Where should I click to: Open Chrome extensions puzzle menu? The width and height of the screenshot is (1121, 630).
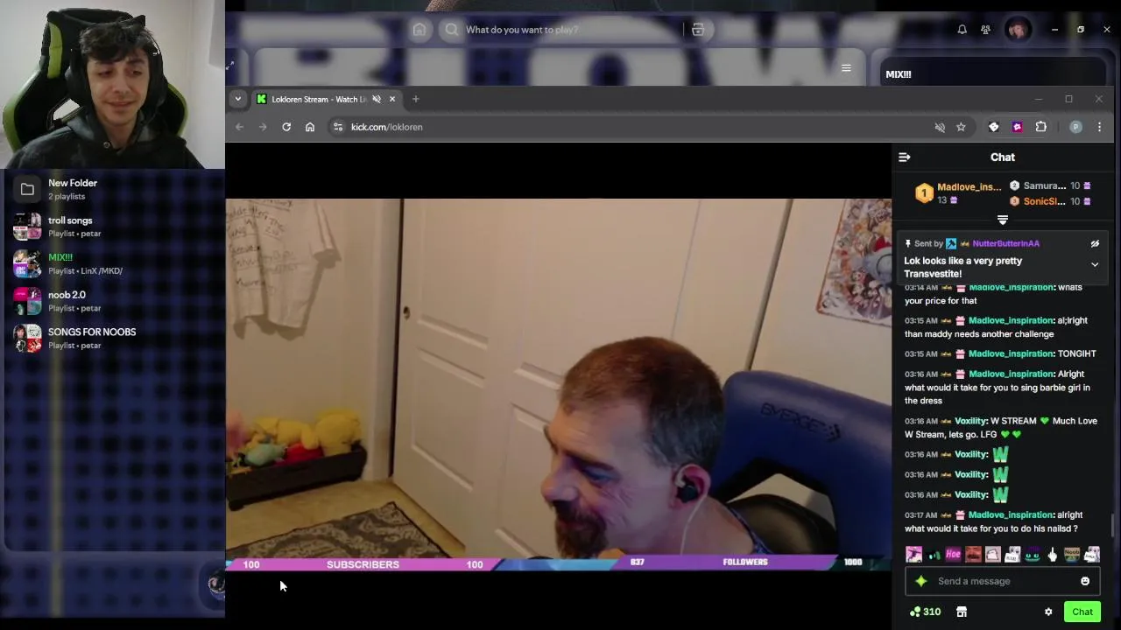pyautogui.click(x=1041, y=127)
